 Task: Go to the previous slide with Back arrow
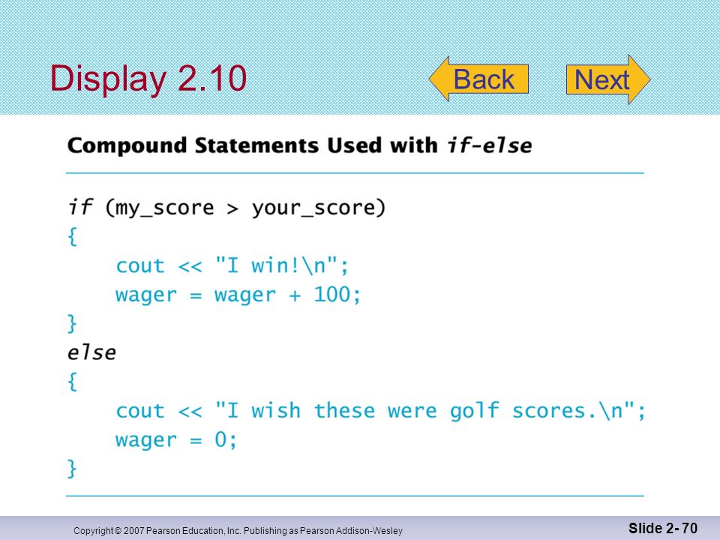tap(479, 79)
